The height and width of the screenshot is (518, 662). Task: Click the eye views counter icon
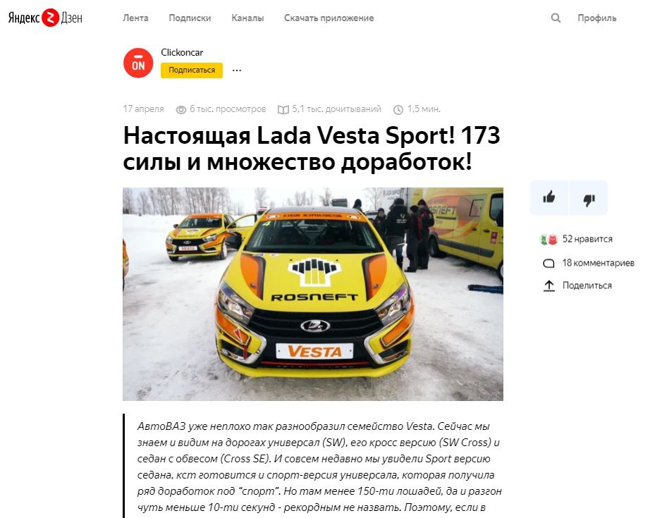[180, 110]
